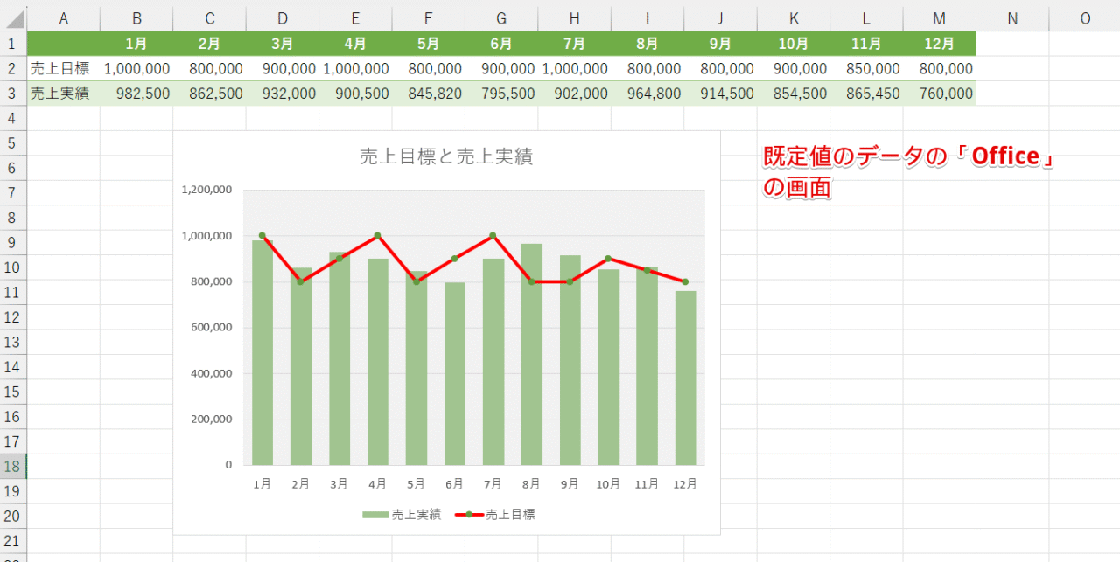1120x562 pixels.
Task: Click the 売上実績 legend entry in chart
Action: coord(402,515)
